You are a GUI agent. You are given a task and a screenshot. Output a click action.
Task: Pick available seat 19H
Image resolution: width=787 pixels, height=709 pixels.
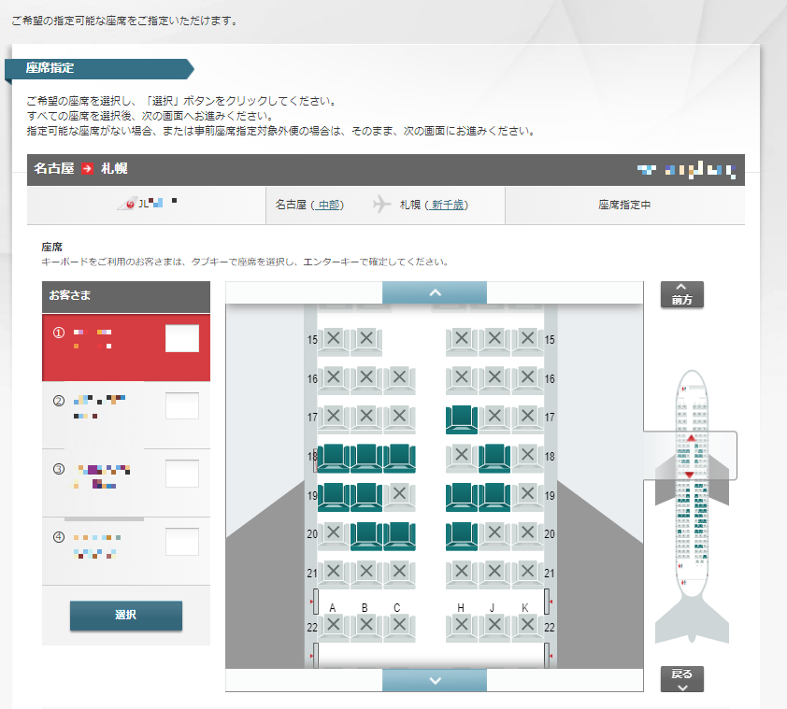(462, 496)
